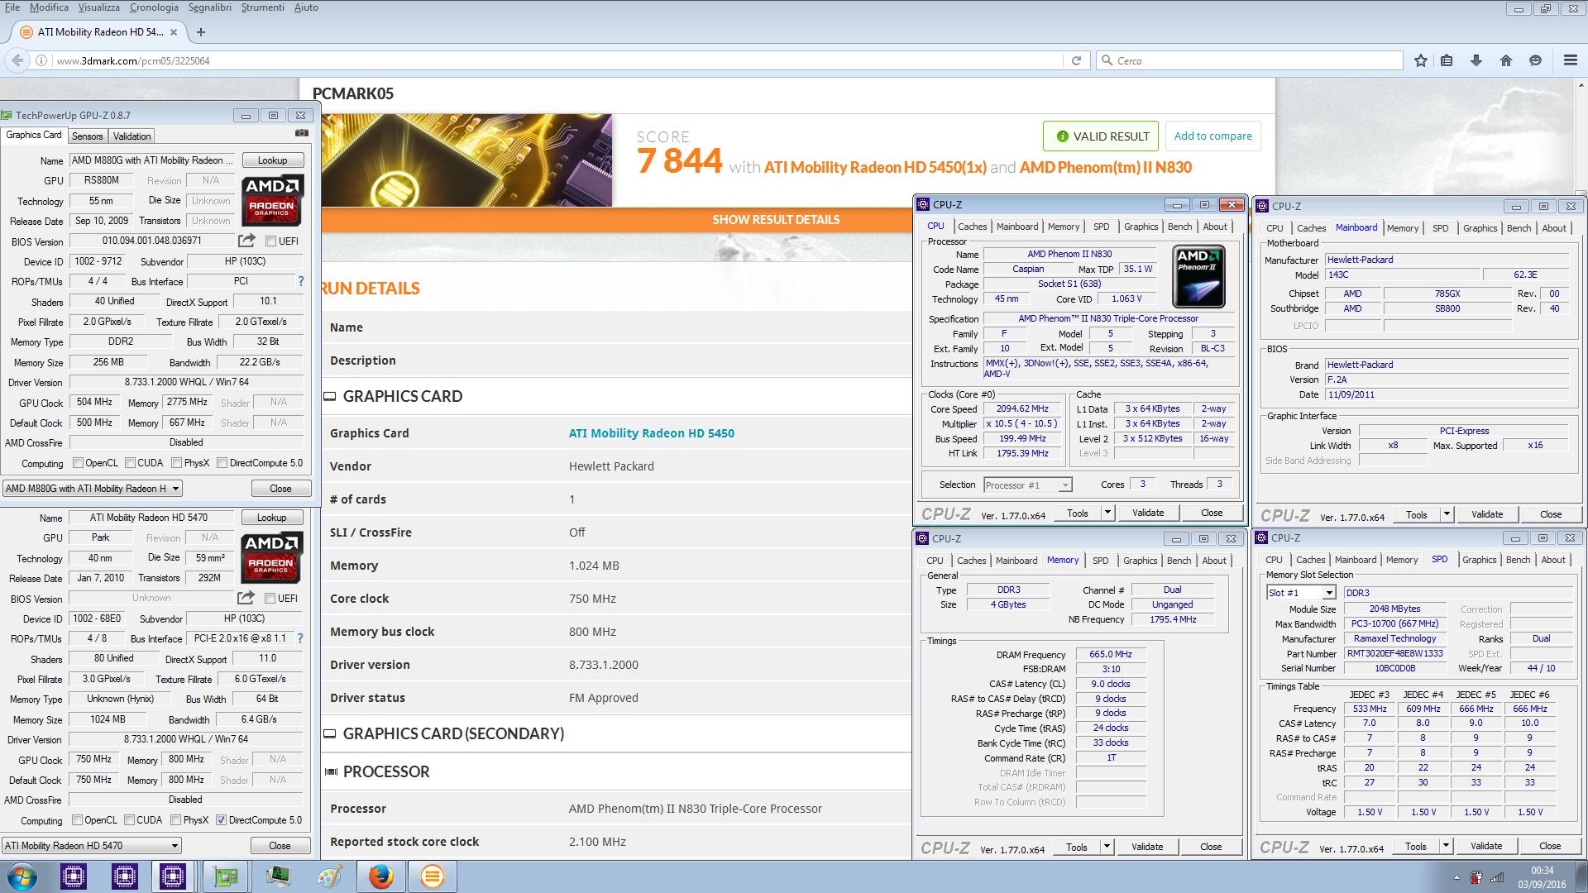1588x893 pixels.
Task: Open the orange 3DMark taskbar icon
Action: tap(433, 876)
